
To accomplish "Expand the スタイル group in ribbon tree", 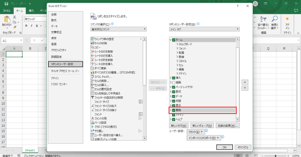I will coord(177,61).
